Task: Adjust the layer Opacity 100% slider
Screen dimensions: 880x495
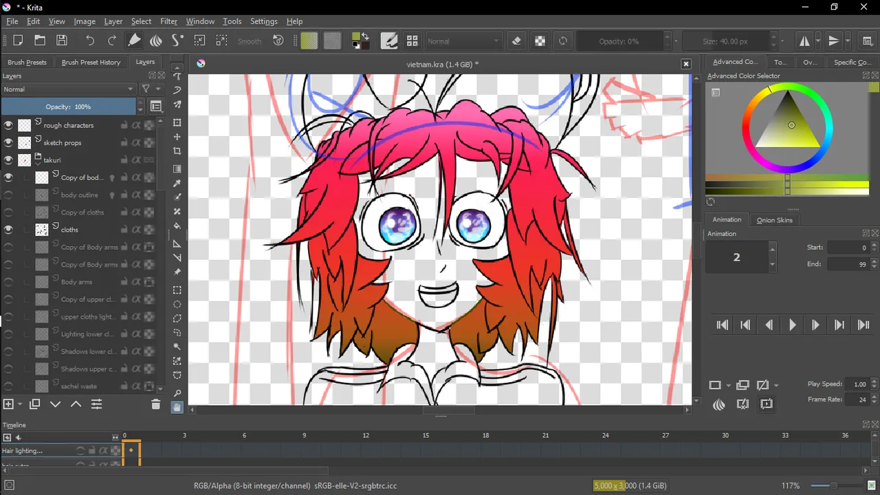Action: pos(69,107)
